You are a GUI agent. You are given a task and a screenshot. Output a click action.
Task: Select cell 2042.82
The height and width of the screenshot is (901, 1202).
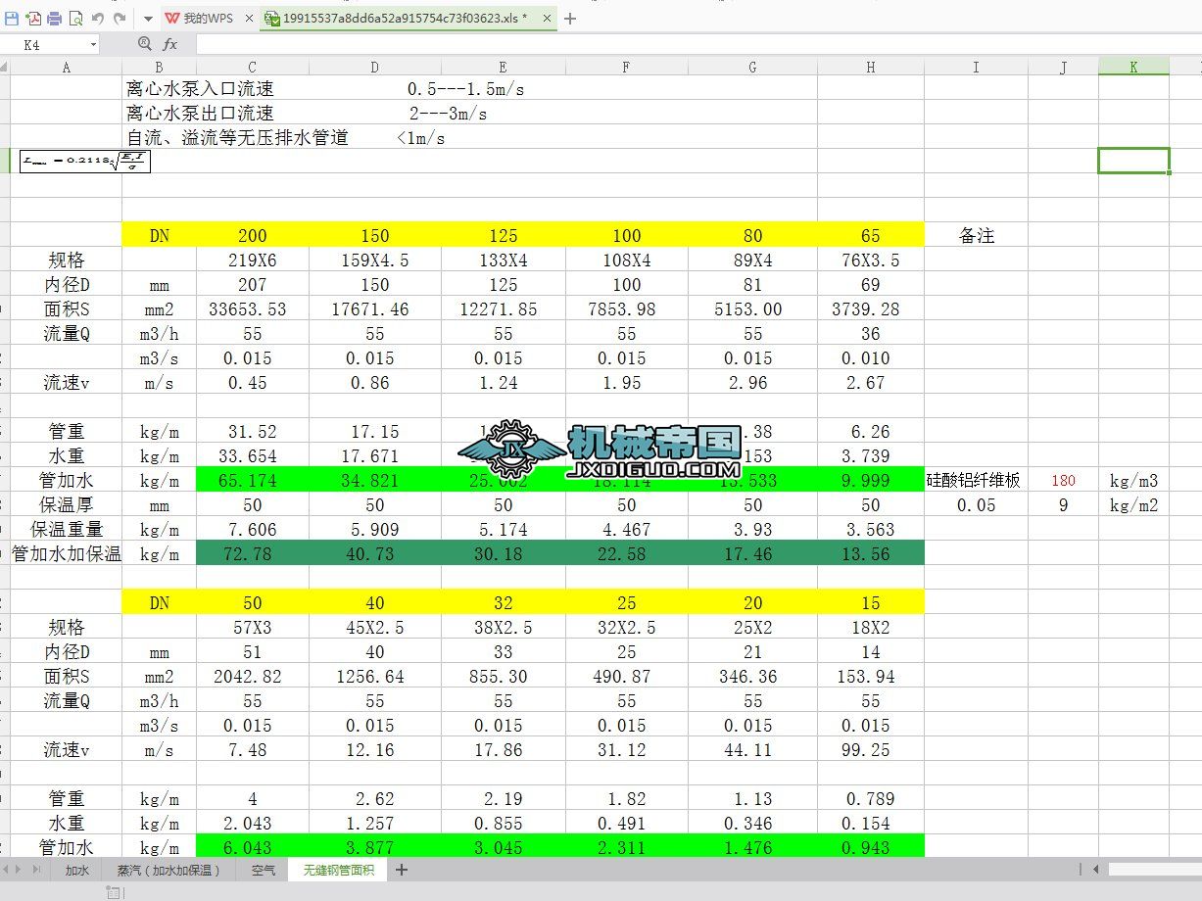point(252,676)
